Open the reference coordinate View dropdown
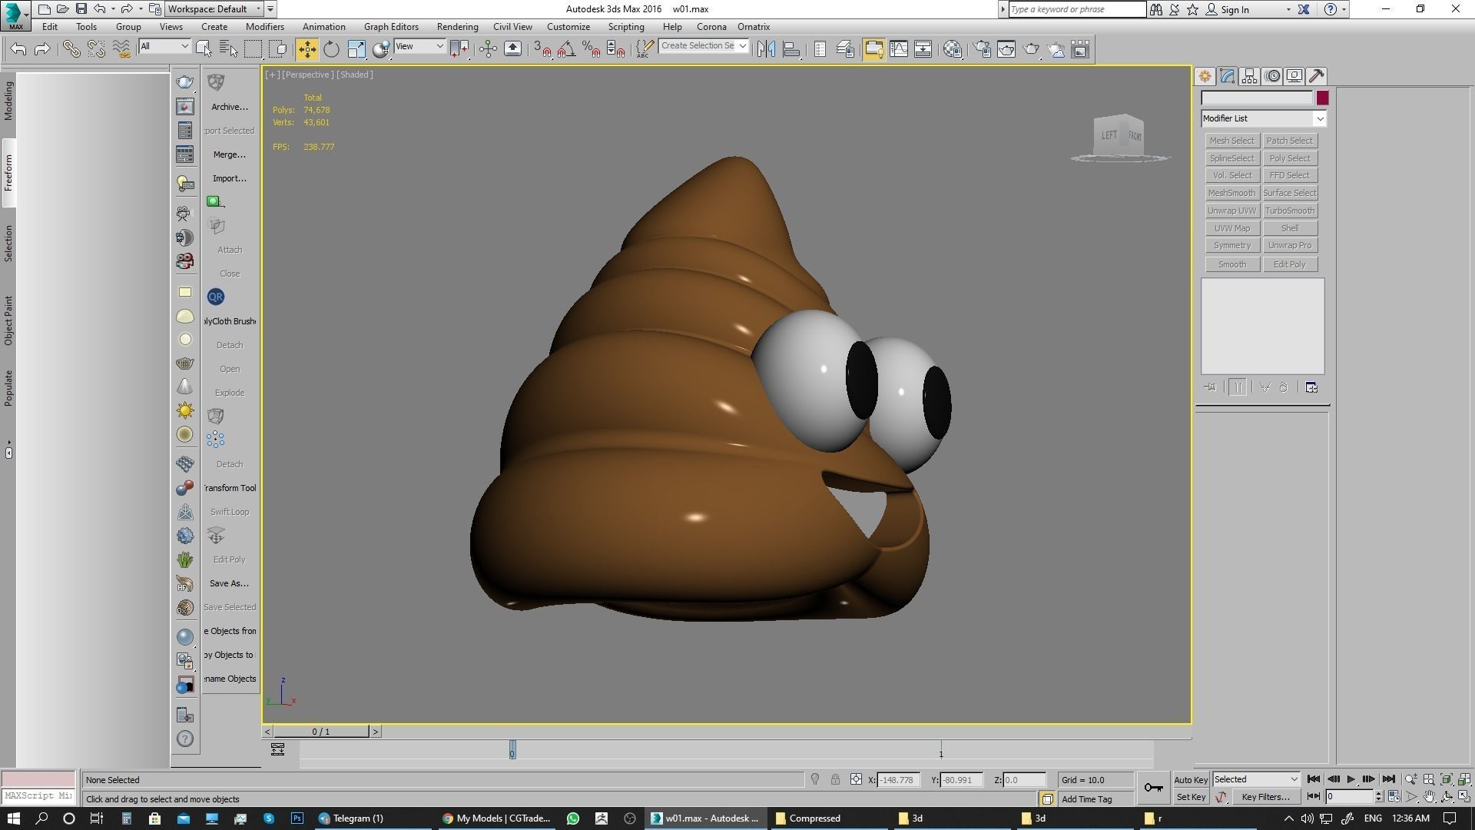This screenshot has height=830, width=1475. (419, 47)
